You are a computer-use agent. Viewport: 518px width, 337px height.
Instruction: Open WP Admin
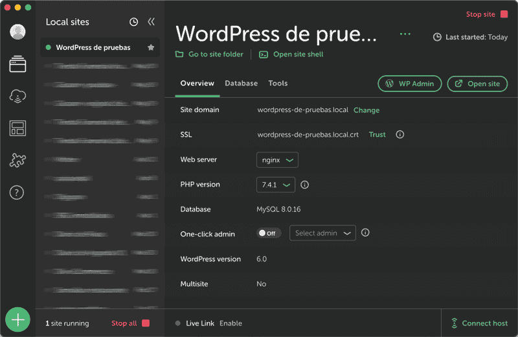point(410,84)
